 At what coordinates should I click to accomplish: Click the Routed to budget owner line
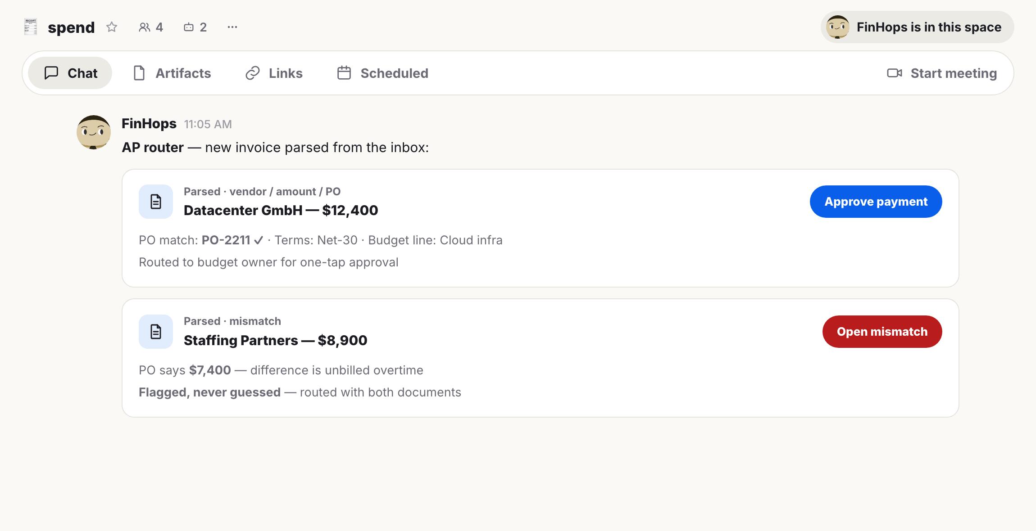pyautogui.click(x=268, y=262)
